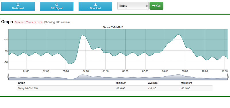Click the green Go button

point(156,6)
